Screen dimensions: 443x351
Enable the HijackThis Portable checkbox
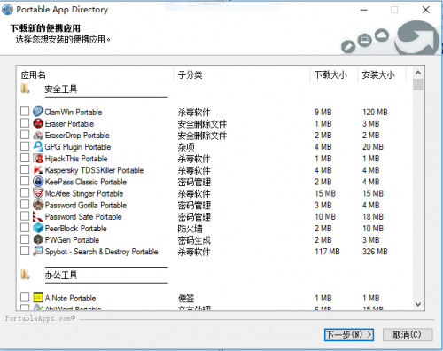coord(25,158)
